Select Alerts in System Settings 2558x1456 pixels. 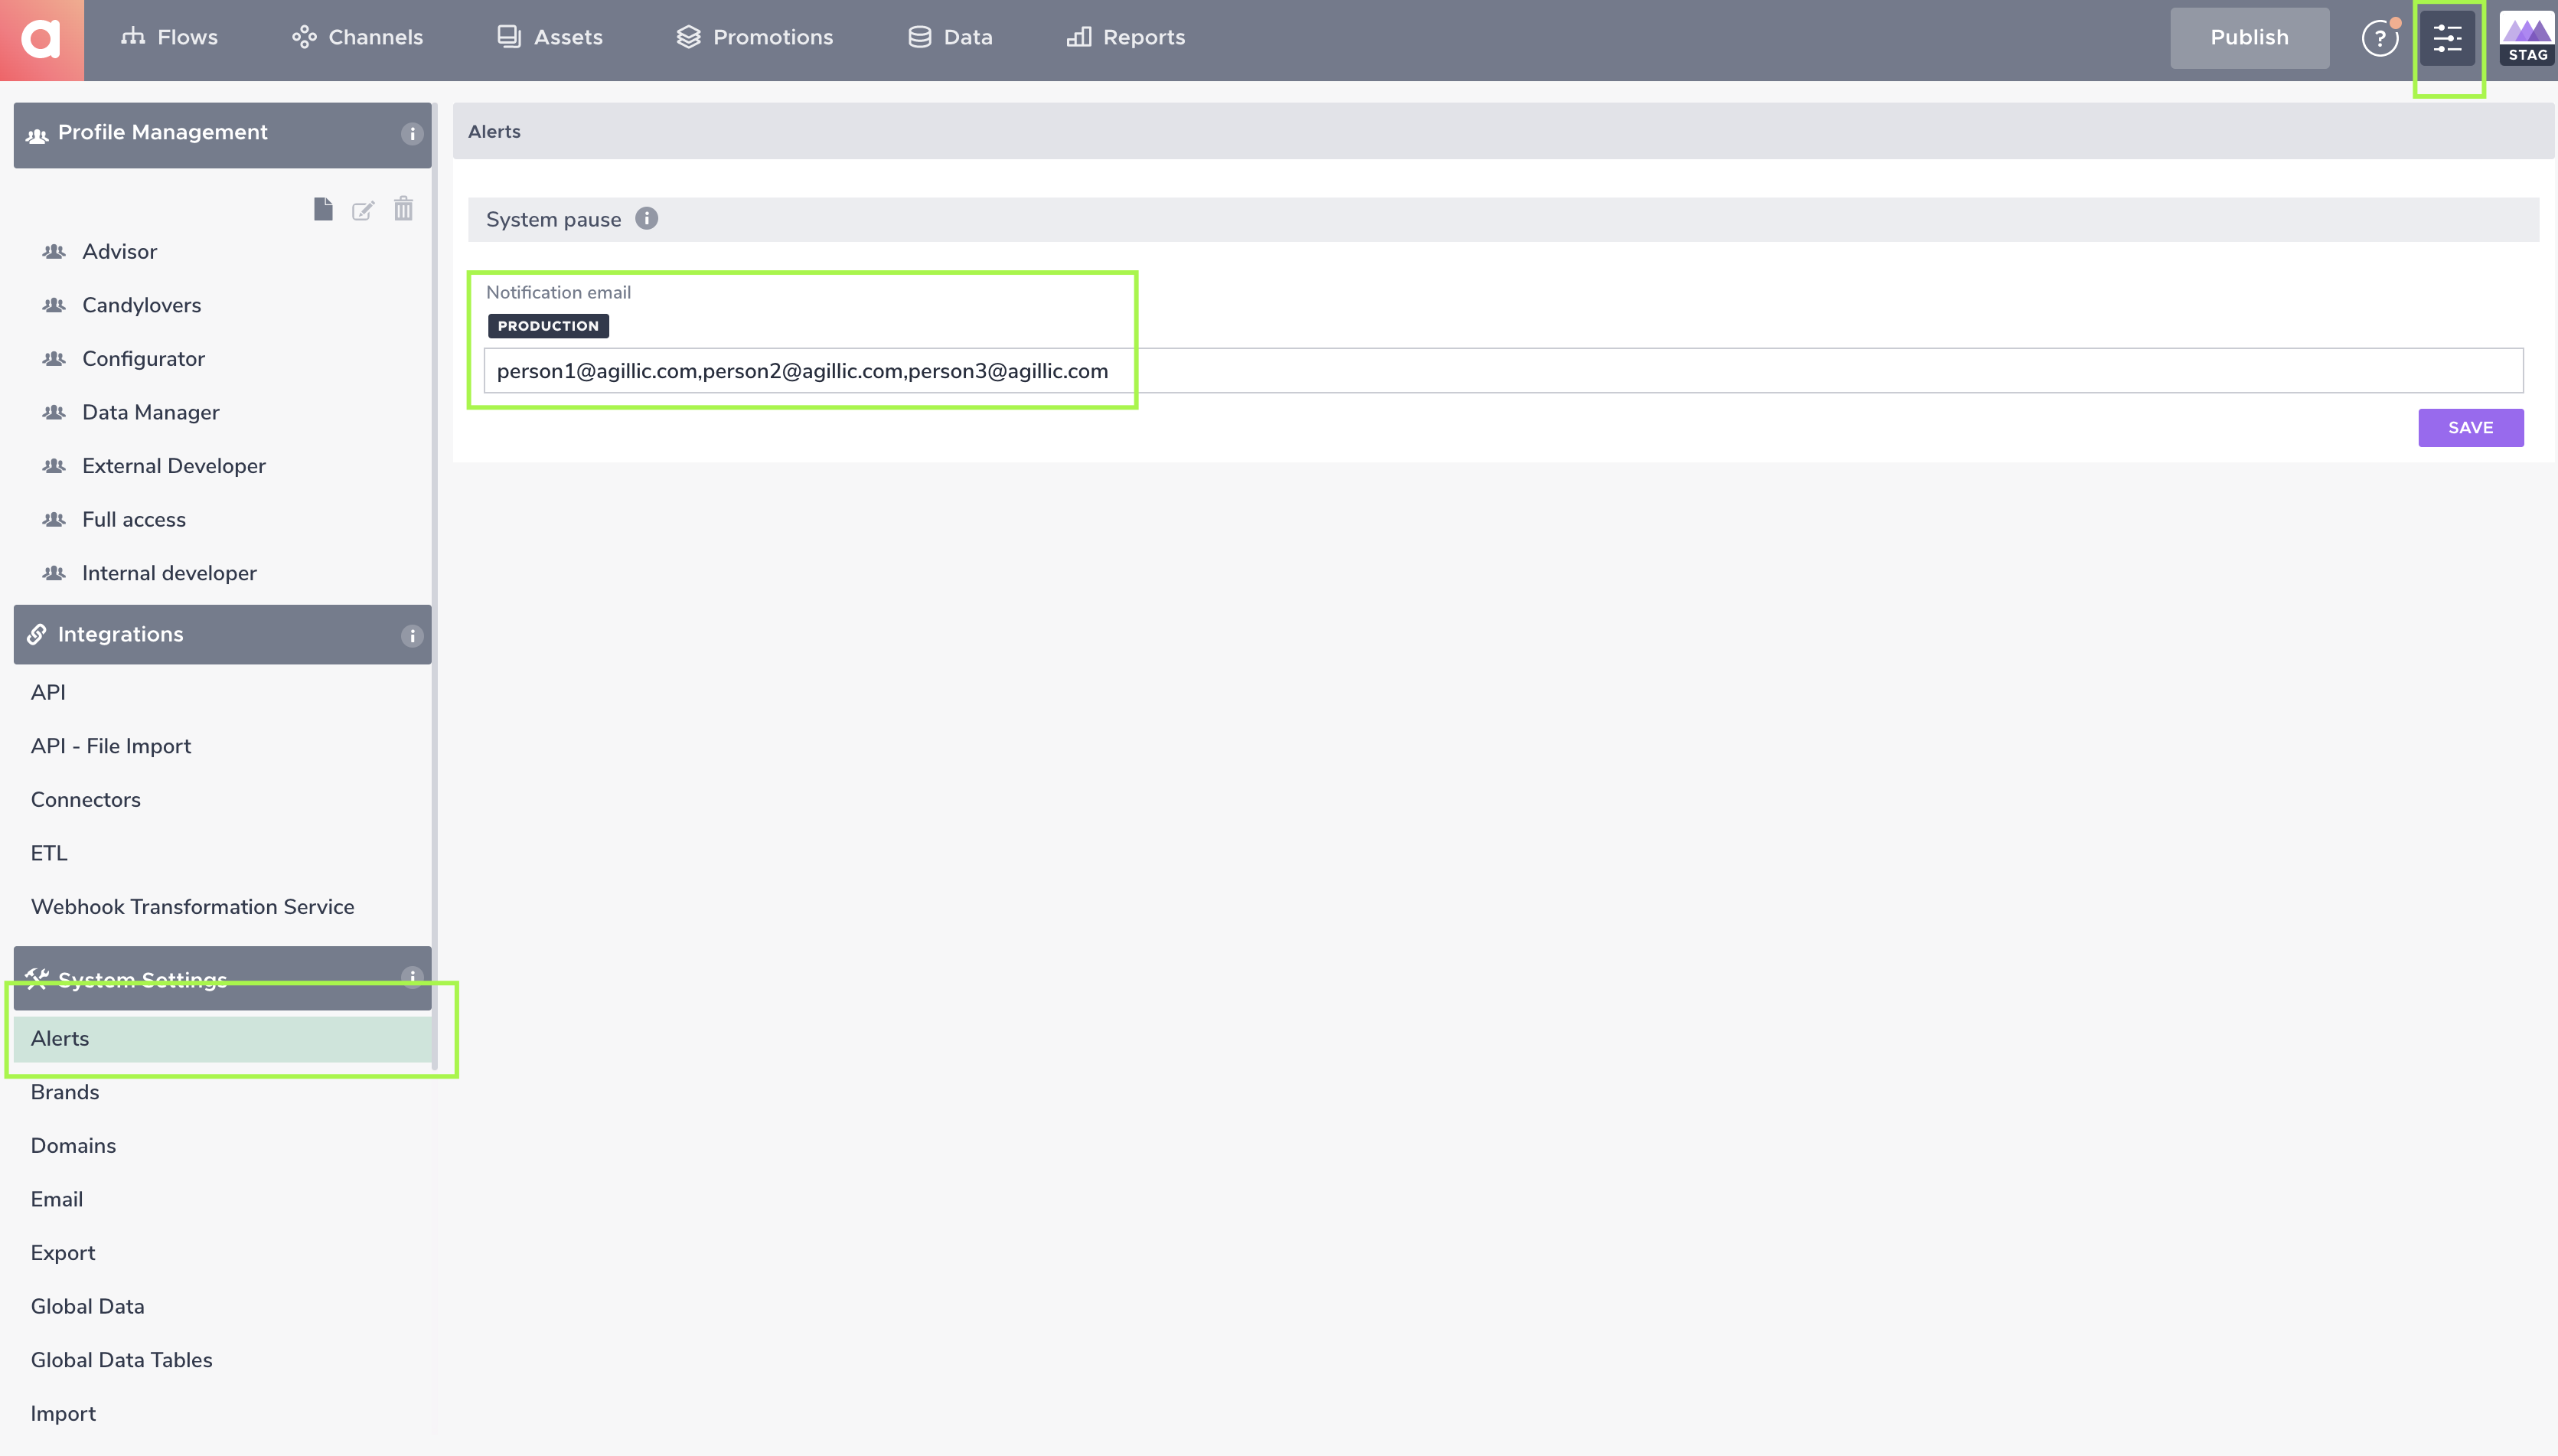(222, 1039)
